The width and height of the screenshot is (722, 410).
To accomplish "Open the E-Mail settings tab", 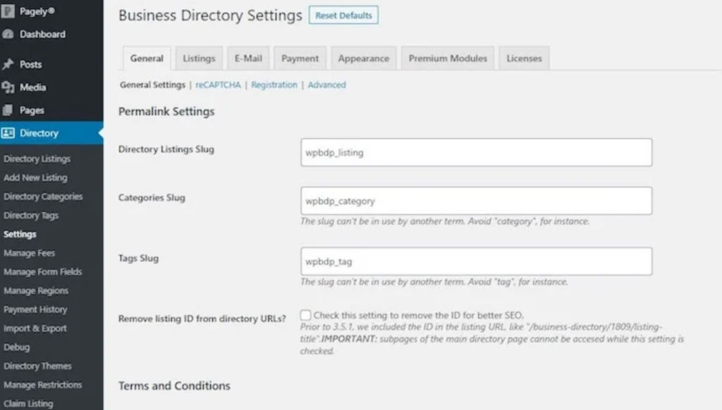I will click(x=248, y=58).
